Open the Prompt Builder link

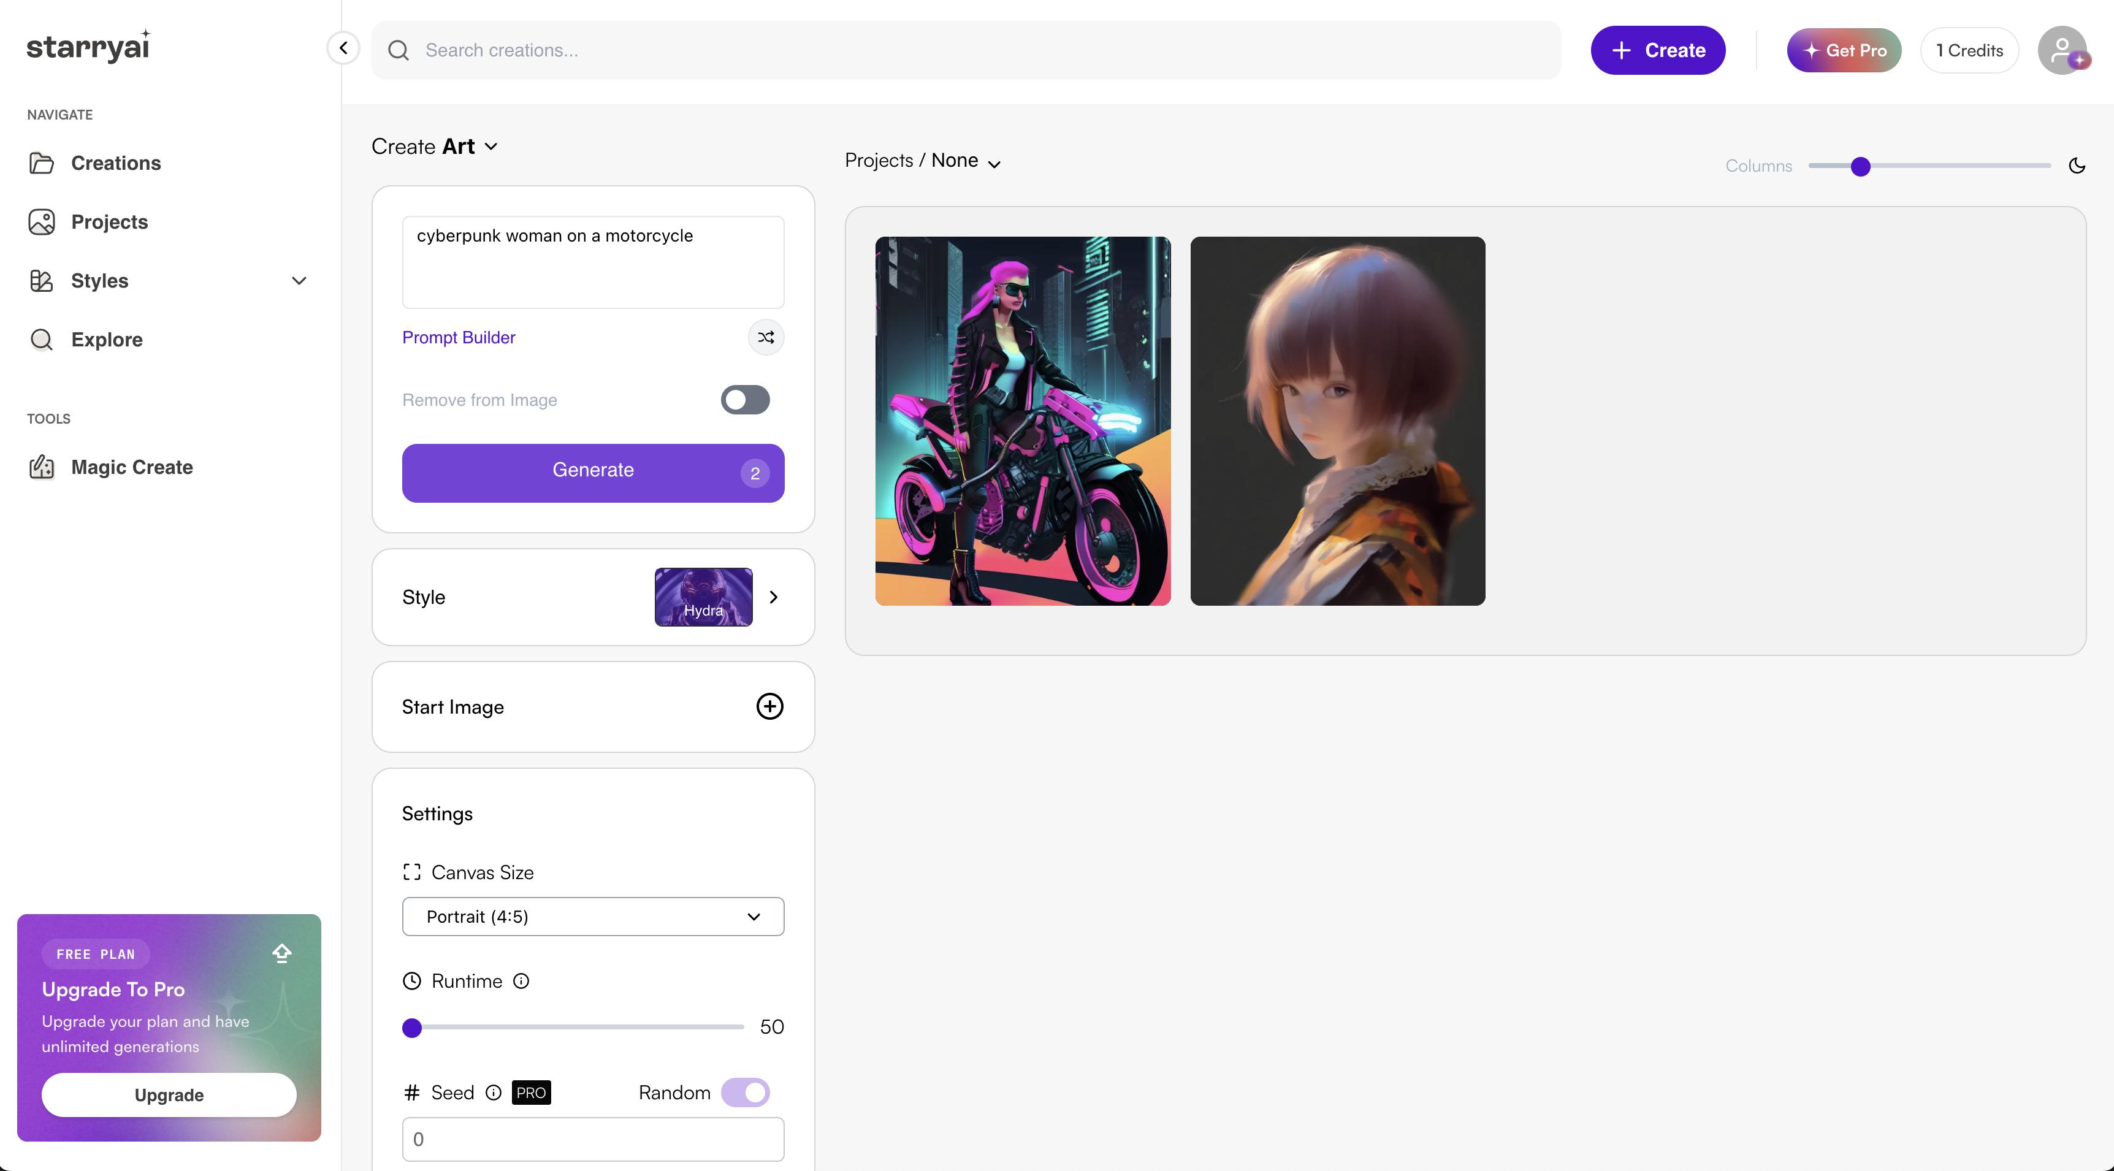[x=458, y=337]
